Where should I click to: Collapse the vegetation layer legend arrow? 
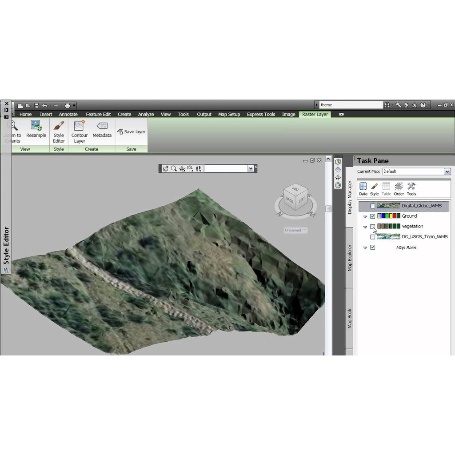[x=365, y=227]
